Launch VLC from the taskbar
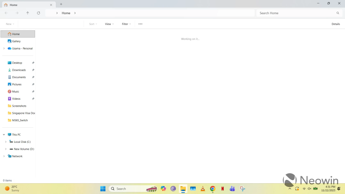 tap(202, 189)
